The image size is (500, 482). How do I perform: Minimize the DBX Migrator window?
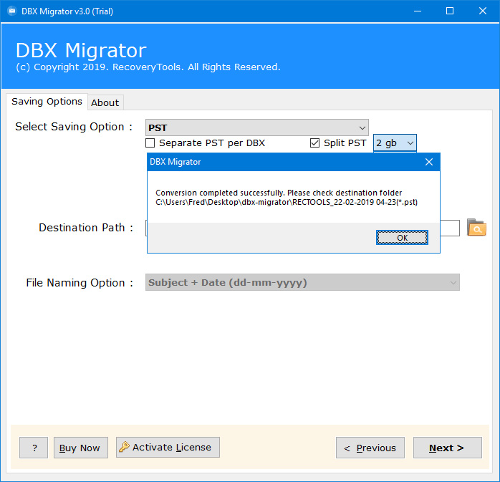tap(418, 11)
